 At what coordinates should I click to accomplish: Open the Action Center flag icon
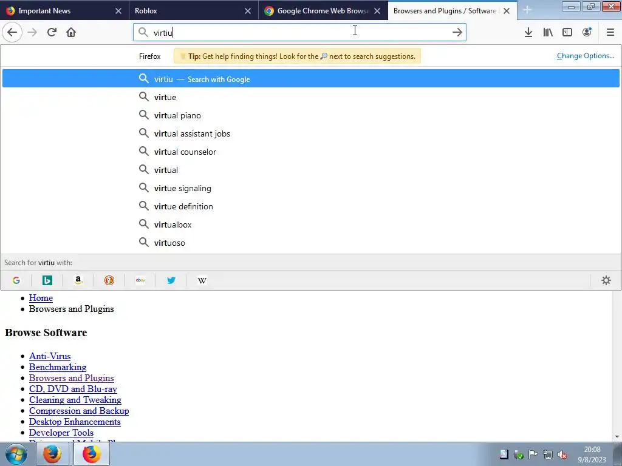pos(533,454)
